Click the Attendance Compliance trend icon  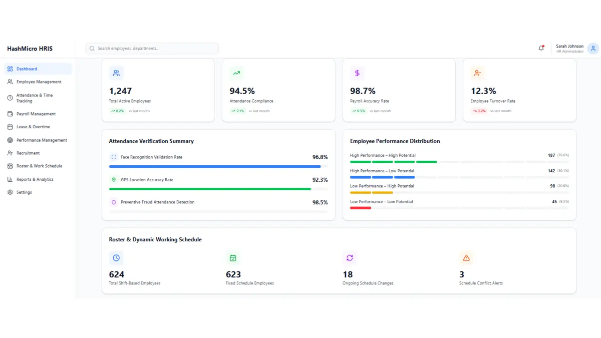click(236, 73)
